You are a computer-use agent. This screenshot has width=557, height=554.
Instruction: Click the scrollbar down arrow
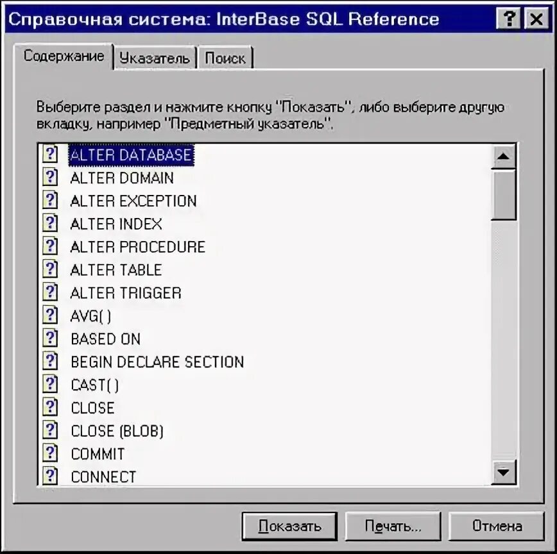click(x=503, y=473)
